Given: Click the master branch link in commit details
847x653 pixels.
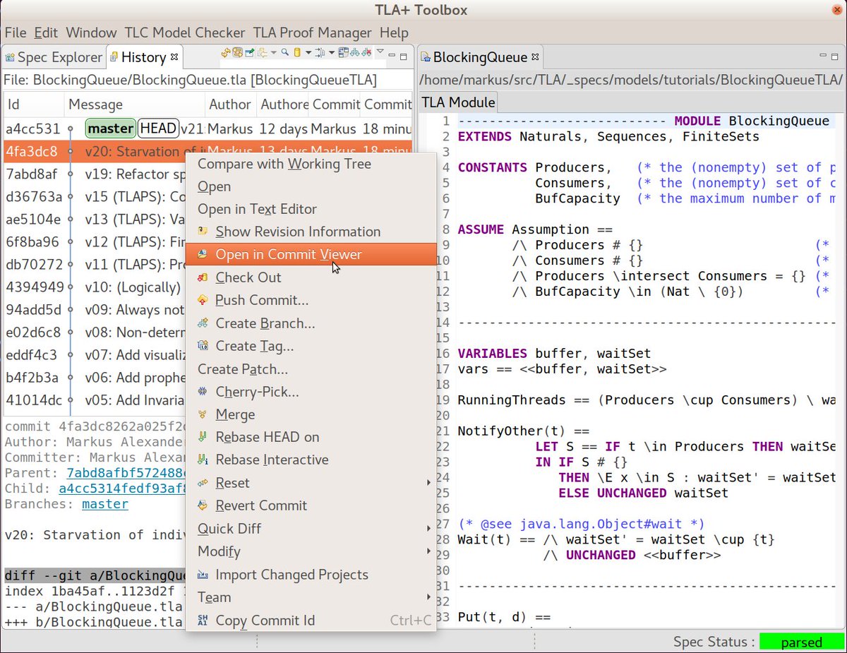Looking at the screenshot, I should tap(104, 504).
